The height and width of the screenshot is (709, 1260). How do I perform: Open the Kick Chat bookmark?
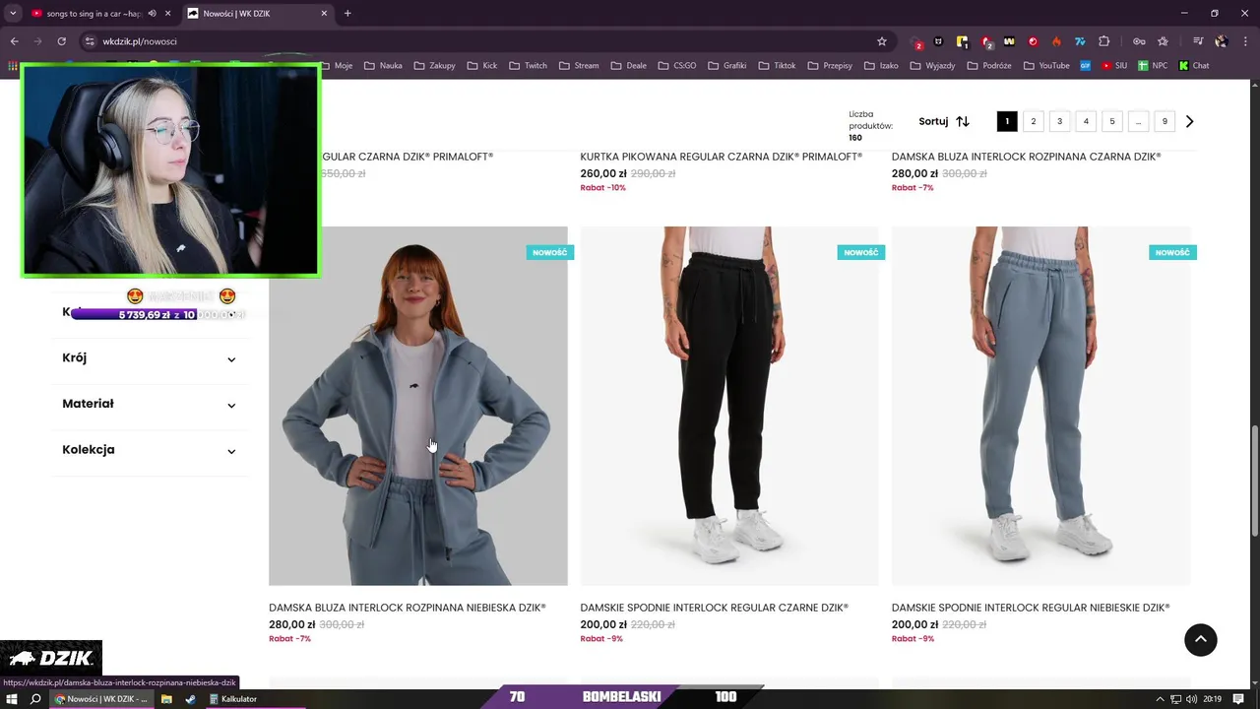[1194, 66]
